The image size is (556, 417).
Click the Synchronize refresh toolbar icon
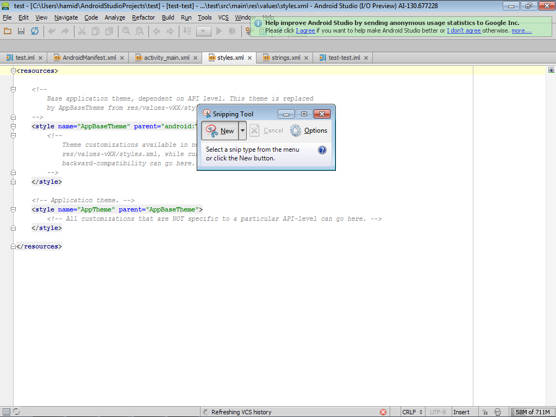pos(35,31)
